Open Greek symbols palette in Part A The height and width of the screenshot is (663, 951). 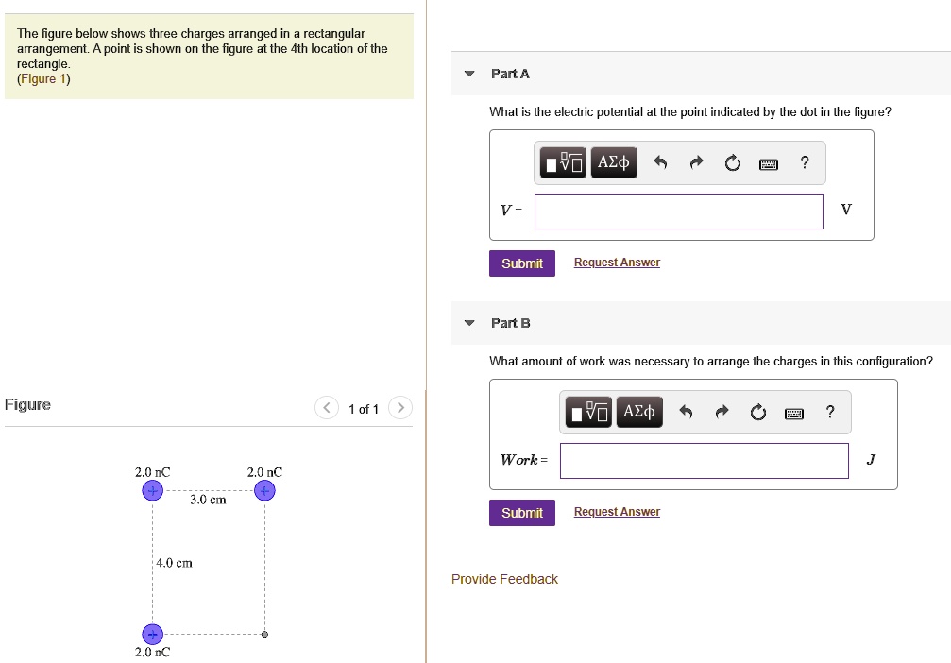[x=615, y=163]
